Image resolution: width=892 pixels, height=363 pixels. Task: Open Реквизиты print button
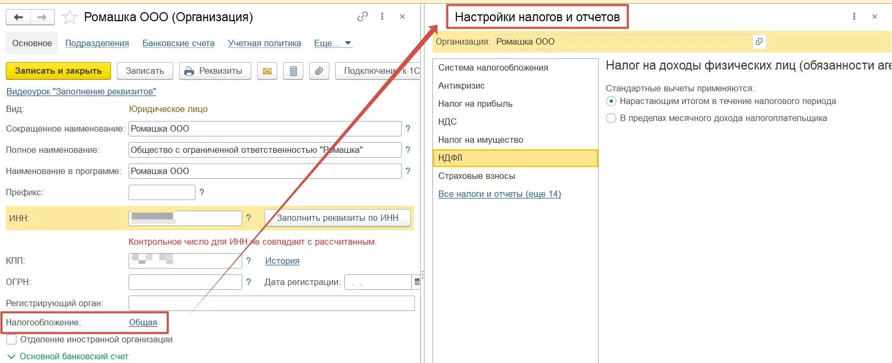(215, 71)
